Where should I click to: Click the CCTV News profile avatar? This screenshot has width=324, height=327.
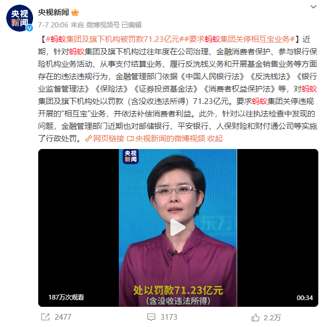click(x=20, y=18)
